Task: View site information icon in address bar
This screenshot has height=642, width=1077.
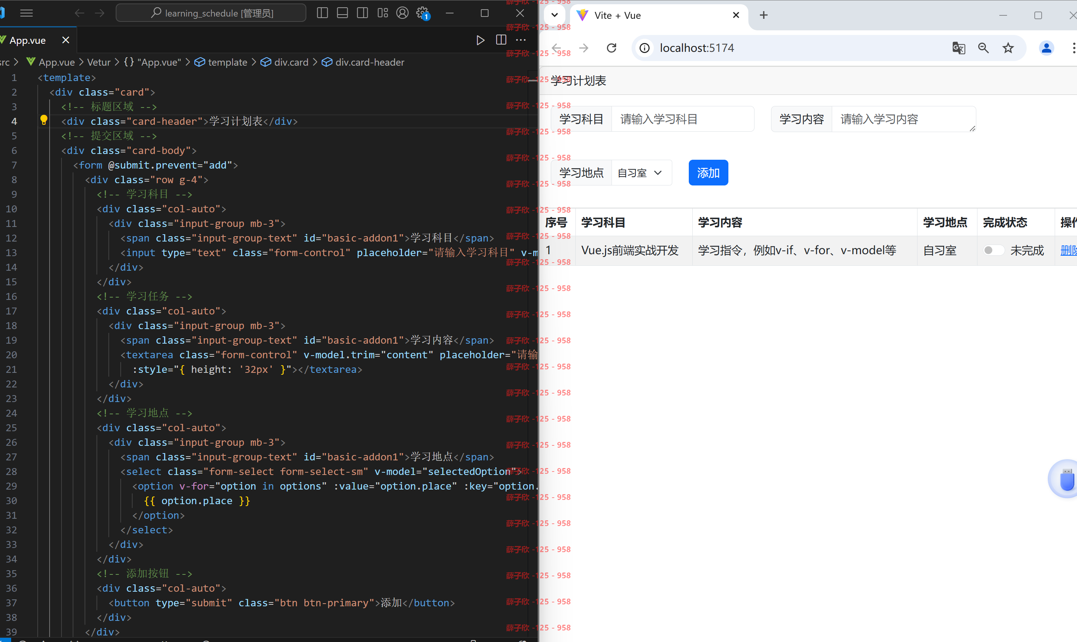Action: tap(644, 48)
